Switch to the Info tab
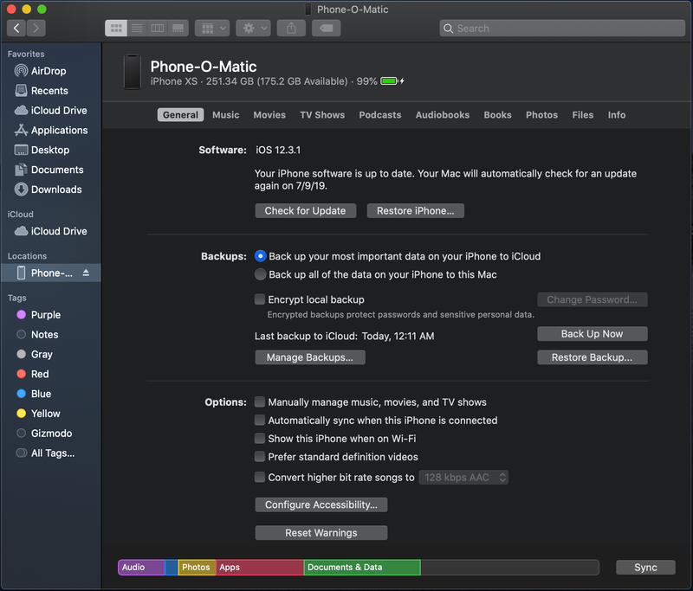The width and height of the screenshot is (693, 591). (x=617, y=115)
